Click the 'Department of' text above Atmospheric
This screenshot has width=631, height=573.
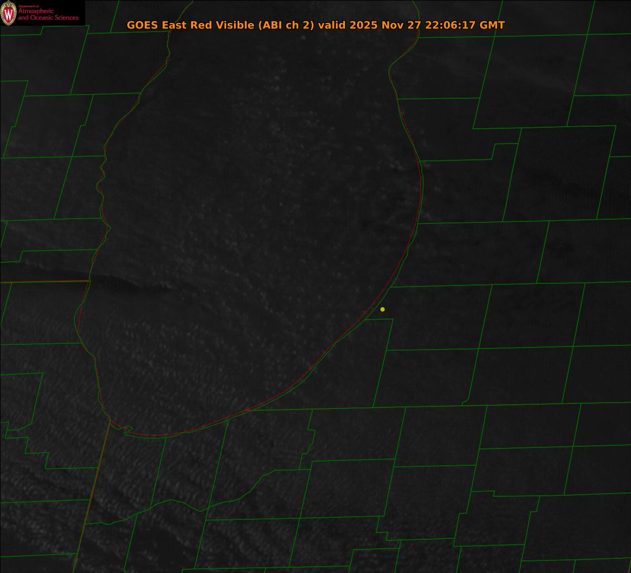[x=28, y=6]
